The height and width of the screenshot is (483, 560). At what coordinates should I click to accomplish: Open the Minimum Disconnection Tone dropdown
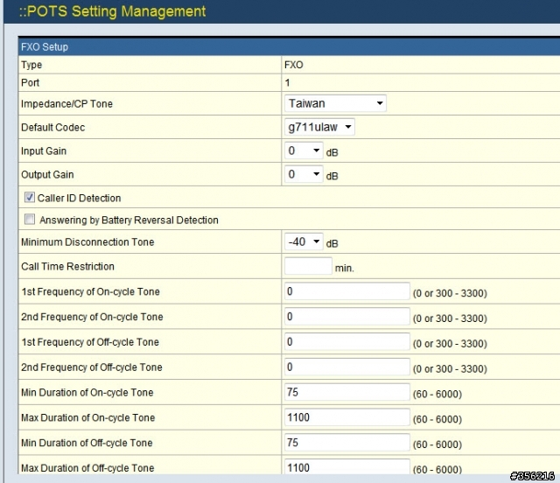coord(304,241)
